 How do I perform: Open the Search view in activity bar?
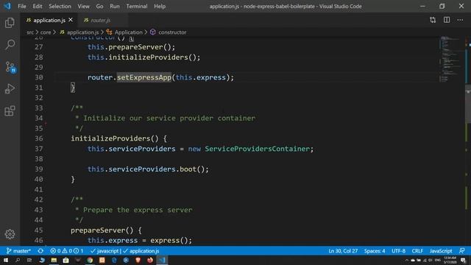[x=10, y=45]
